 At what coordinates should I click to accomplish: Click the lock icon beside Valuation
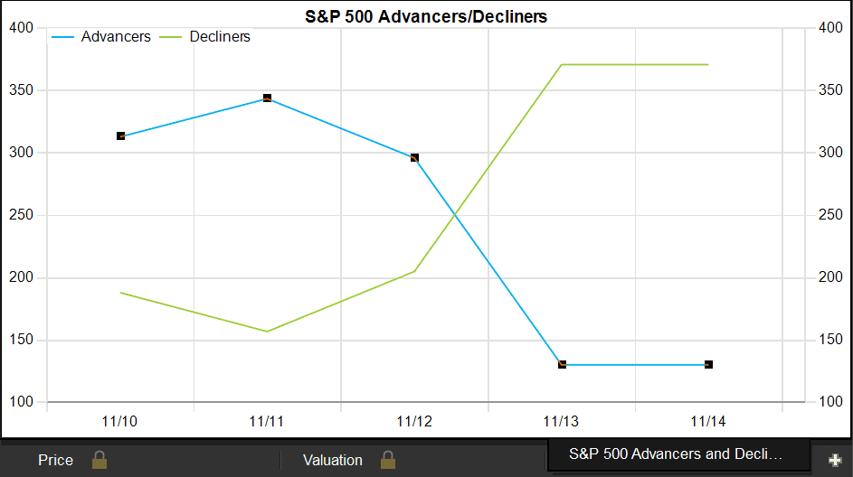[x=388, y=460]
